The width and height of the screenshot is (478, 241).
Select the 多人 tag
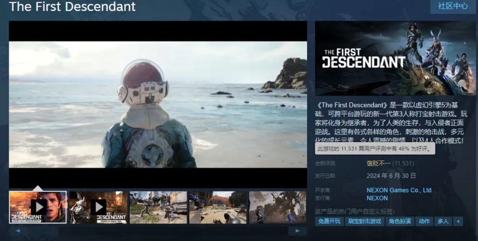[x=443, y=221]
